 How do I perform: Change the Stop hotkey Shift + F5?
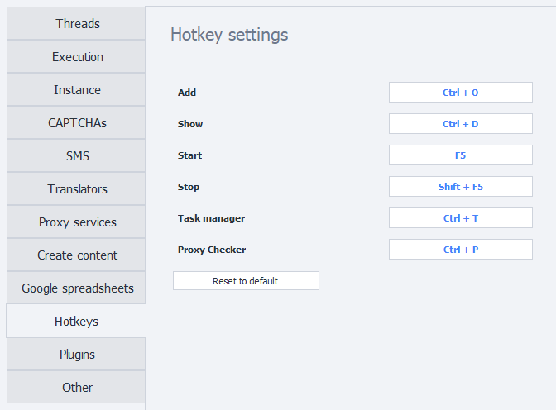460,187
